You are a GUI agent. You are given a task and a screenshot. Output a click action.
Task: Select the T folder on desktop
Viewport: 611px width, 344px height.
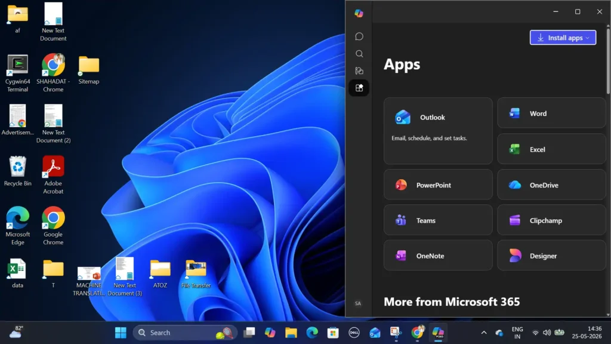(x=53, y=274)
